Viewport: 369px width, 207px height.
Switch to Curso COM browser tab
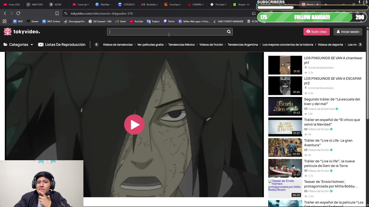pos(12,5)
